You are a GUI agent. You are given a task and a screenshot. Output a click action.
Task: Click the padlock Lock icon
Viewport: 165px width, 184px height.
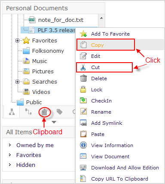click(x=83, y=90)
